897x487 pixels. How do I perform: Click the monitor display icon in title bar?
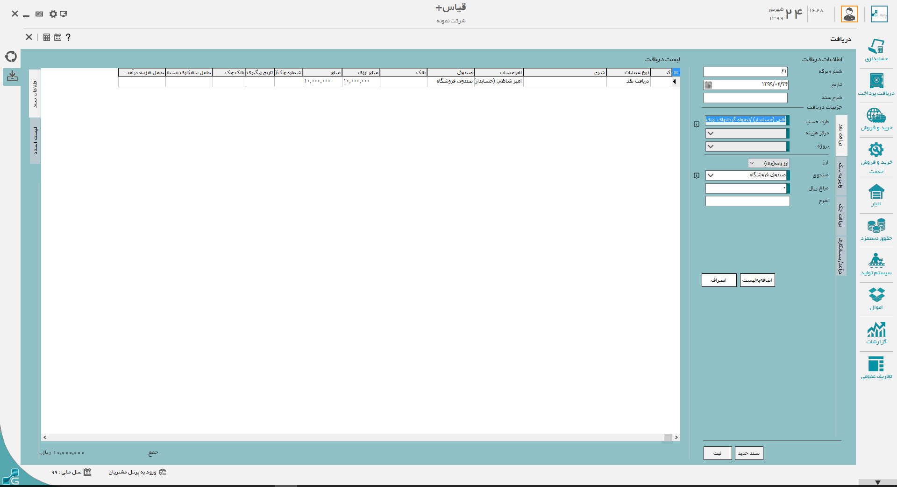64,14
